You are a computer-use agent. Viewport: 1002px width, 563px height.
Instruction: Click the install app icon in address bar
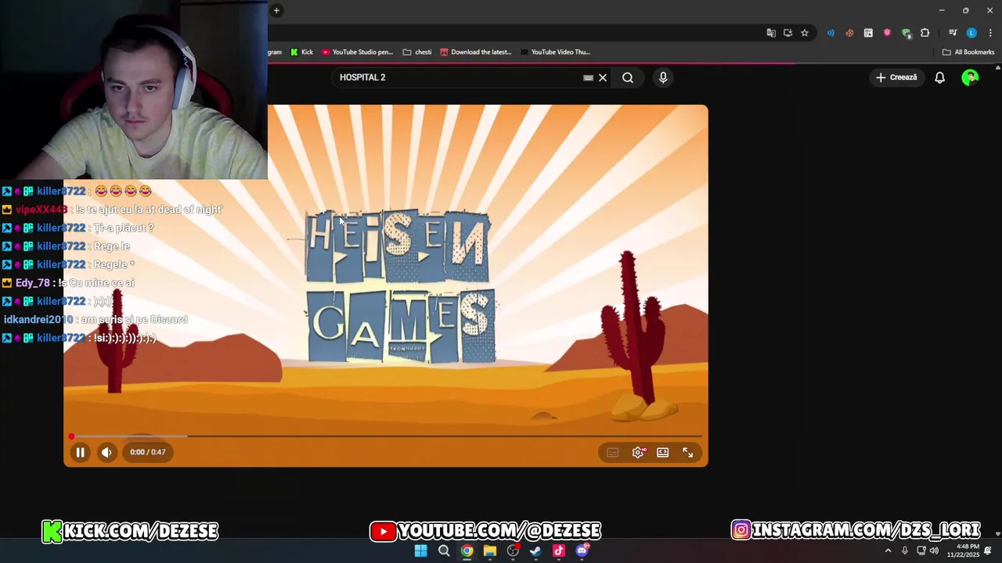click(788, 33)
